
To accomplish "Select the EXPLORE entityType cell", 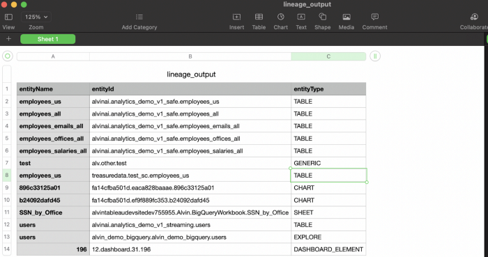I will point(328,237).
